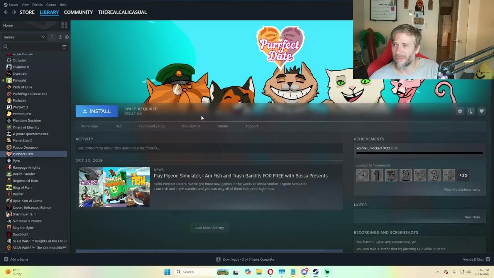The height and width of the screenshot is (278, 494).
Task: Go back using the navigation arrow
Action: click(x=6, y=12)
